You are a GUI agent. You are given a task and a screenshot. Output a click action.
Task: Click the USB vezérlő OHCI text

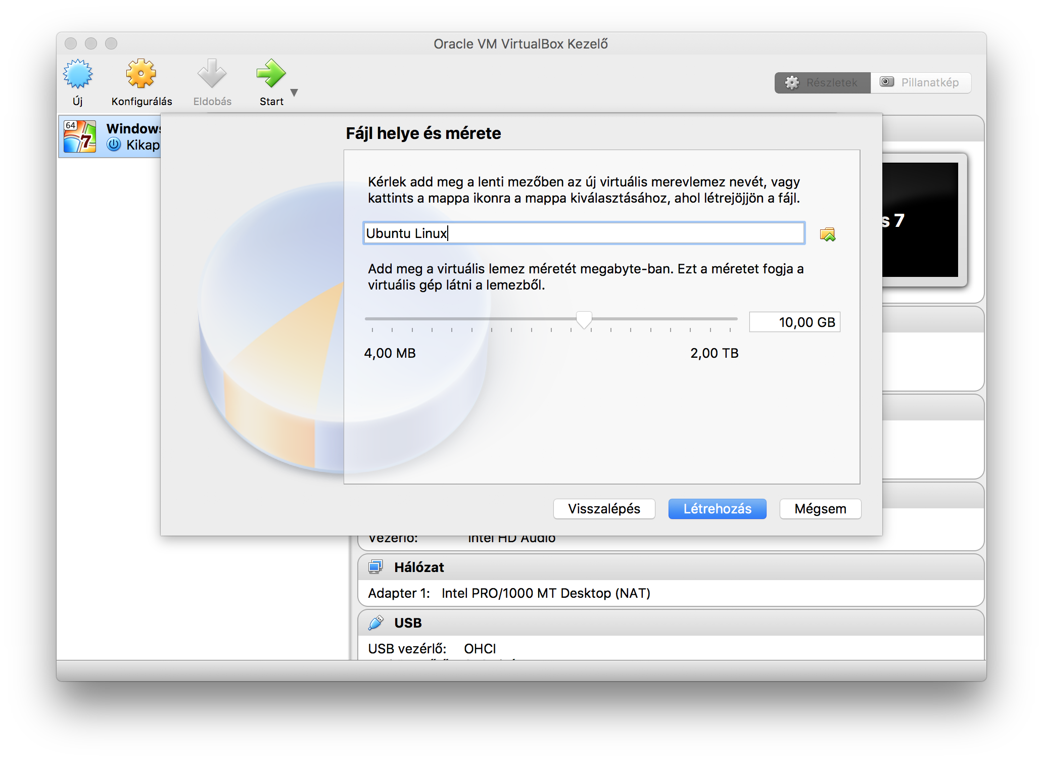click(x=432, y=649)
